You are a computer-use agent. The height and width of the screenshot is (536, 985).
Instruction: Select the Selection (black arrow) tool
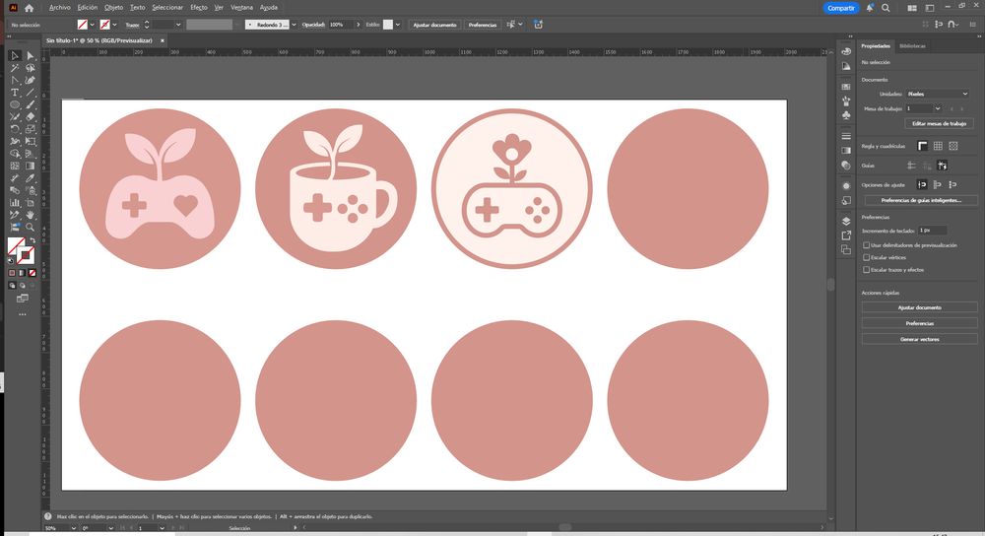point(15,55)
